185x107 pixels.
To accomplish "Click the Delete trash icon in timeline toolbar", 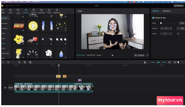I will (x=25, y=62).
